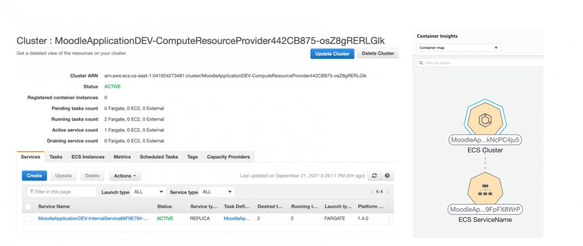Viewport: 583px width, 246px height.
Task: Click the Last updated timestamp text
Action: tap(302, 176)
